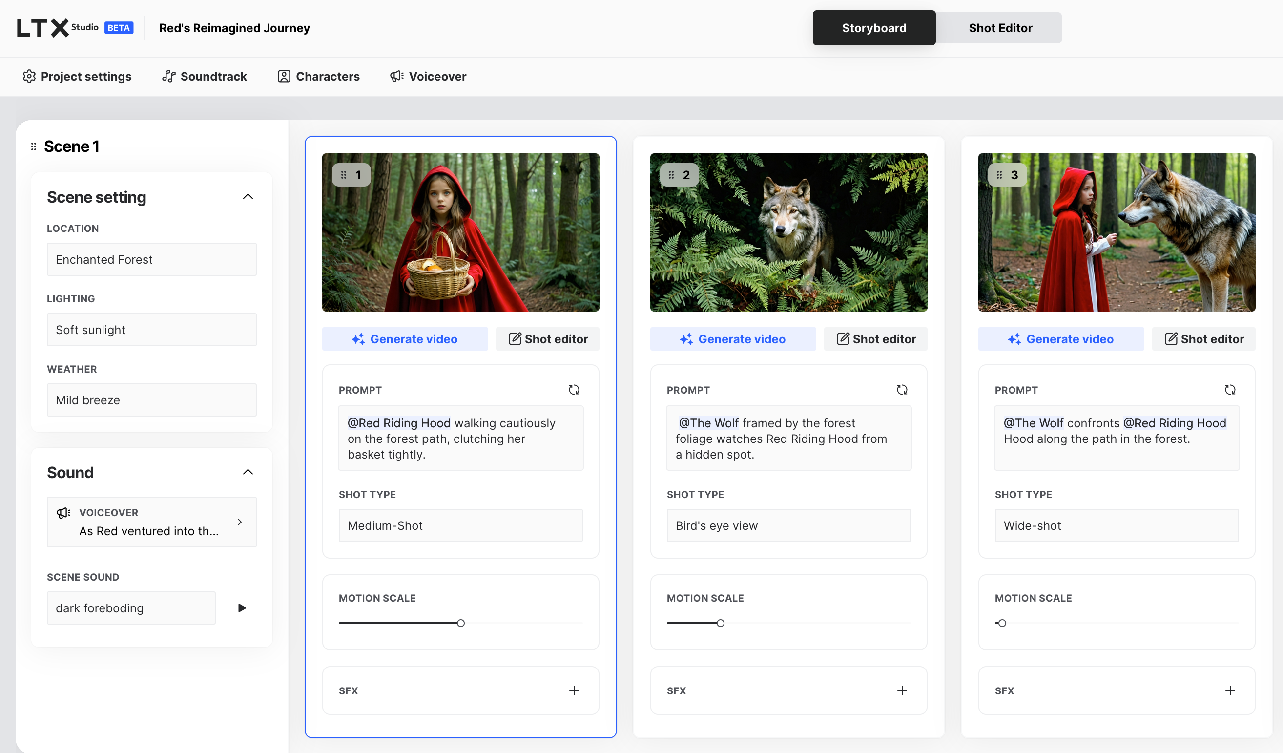This screenshot has height=753, width=1283.
Task: Click the LTX Studio logo
Action: tap(58, 28)
